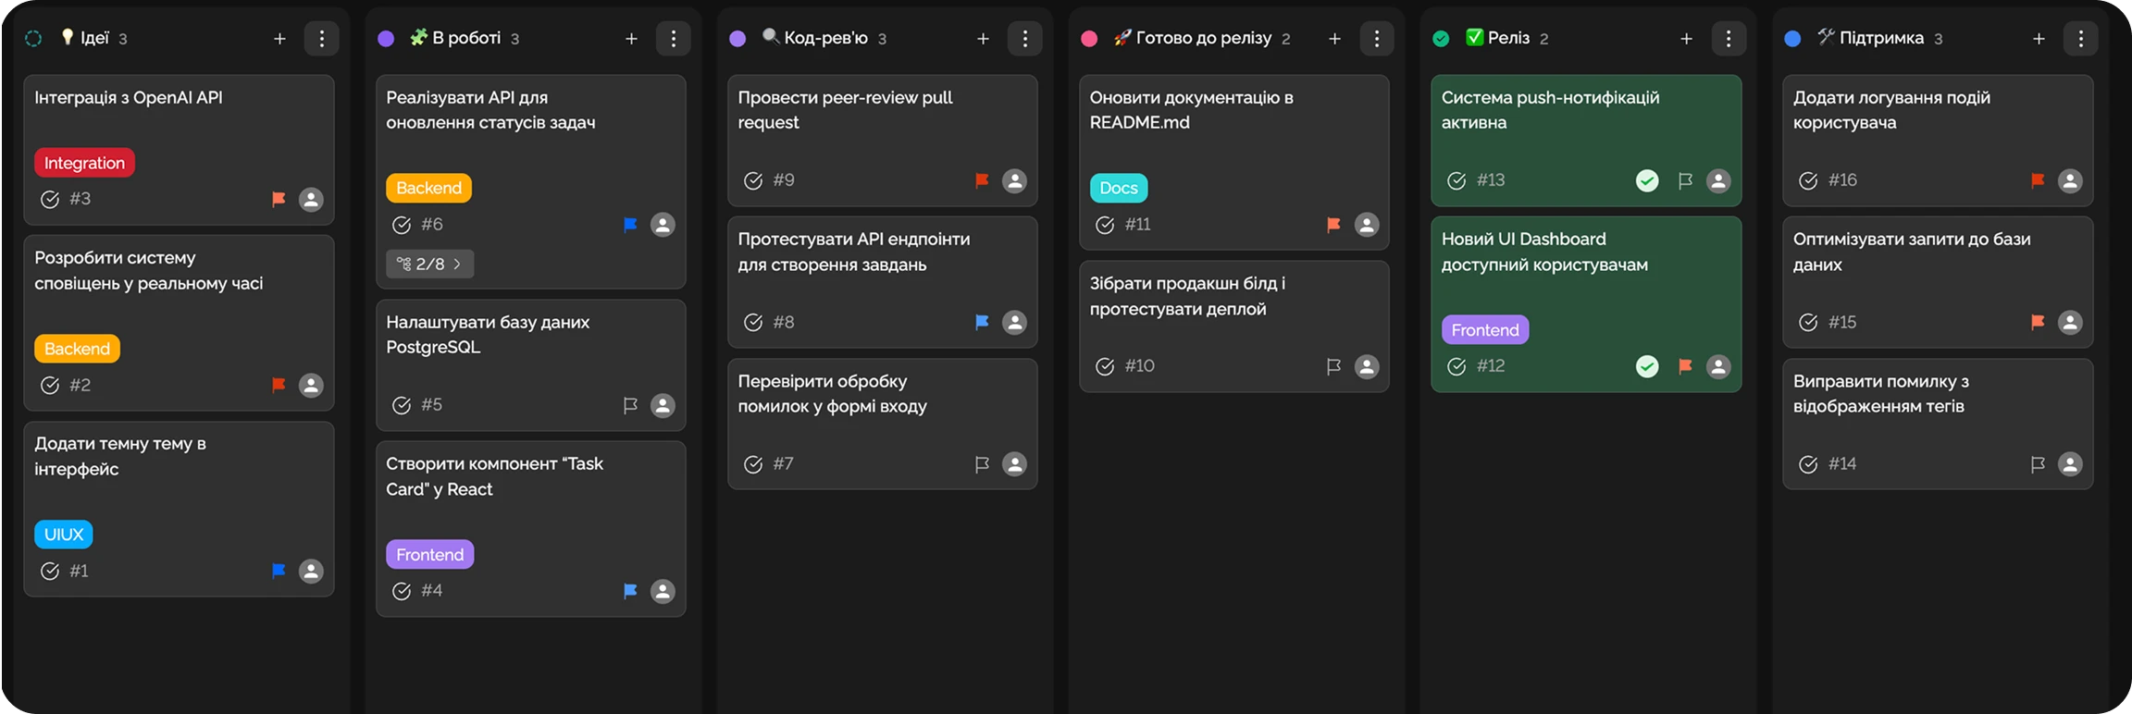Click the Docs tag on task #11
Screen dimensions: 2132x714
[1118, 188]
